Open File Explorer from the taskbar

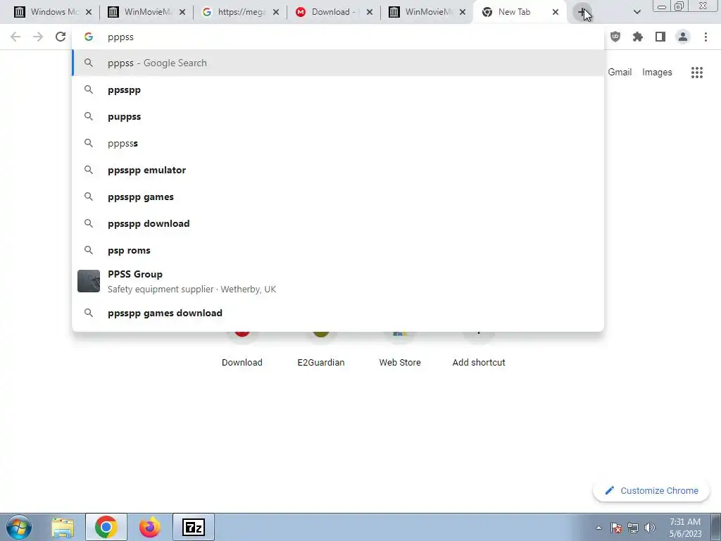63,527
